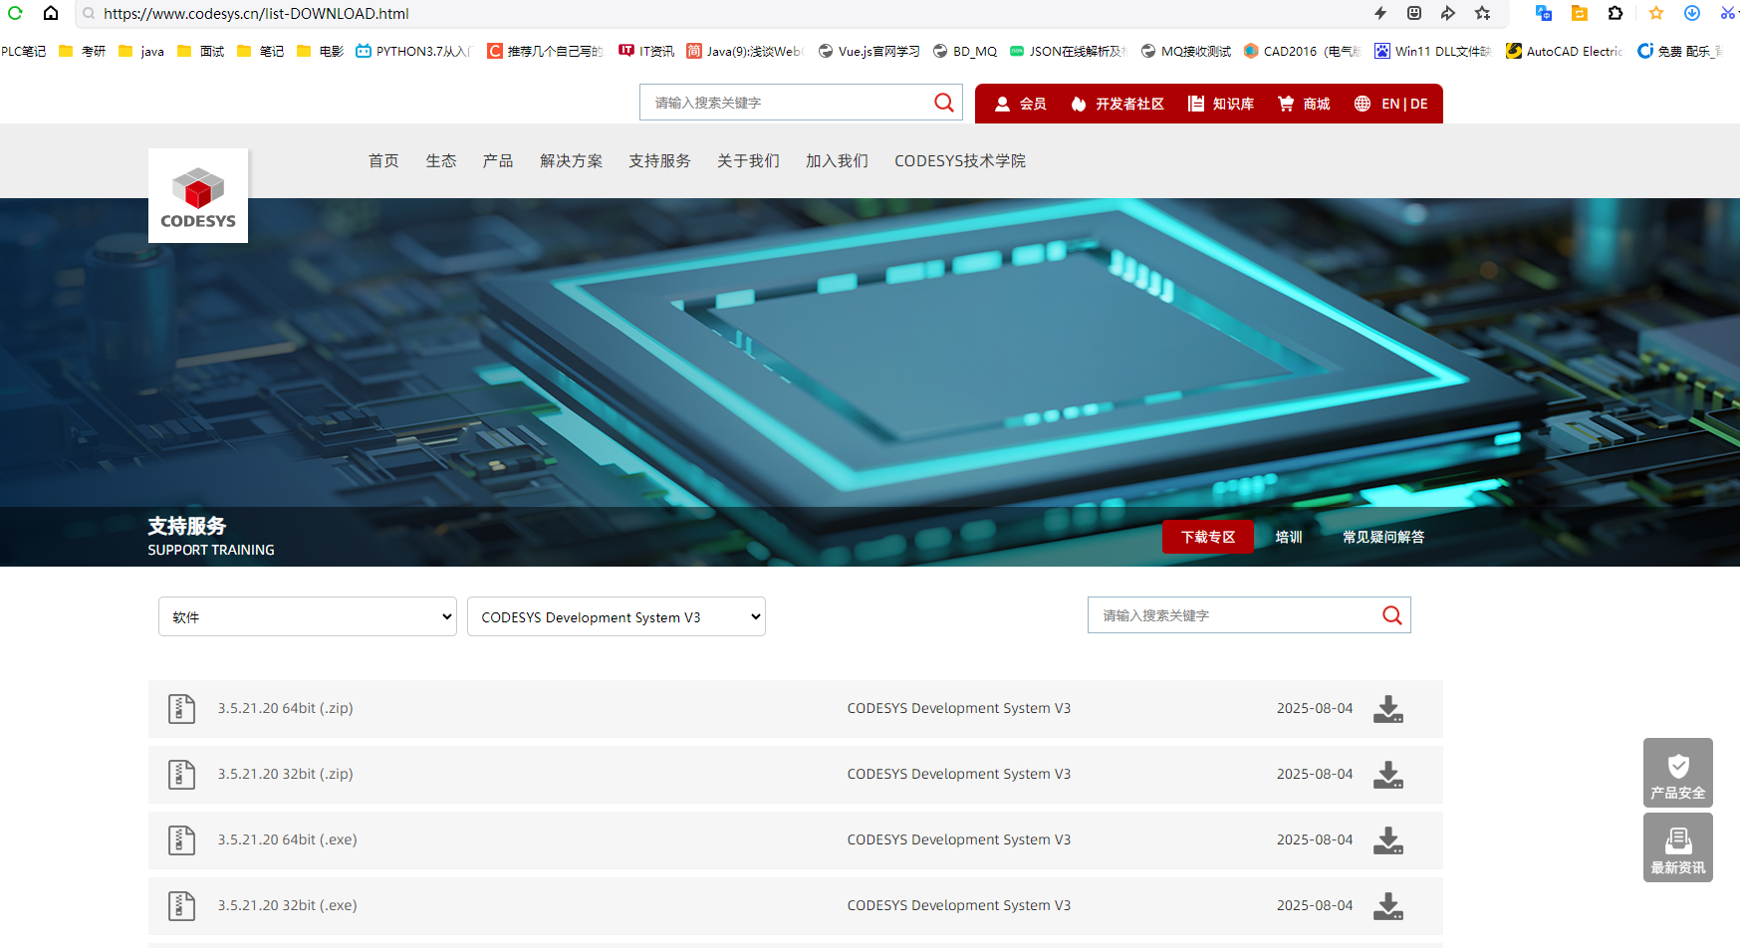Open the software category 软件 dropdown
This screenshot has height=948, width=1740.
point(307,616)
